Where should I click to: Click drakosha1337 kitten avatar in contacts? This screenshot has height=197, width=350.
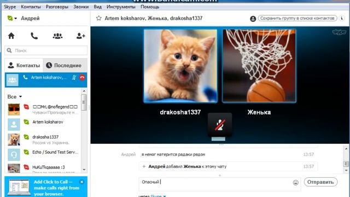(x=14, y=140)
